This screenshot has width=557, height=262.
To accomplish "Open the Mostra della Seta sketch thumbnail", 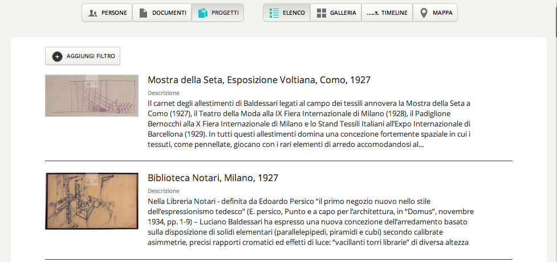I will point(92,96).
